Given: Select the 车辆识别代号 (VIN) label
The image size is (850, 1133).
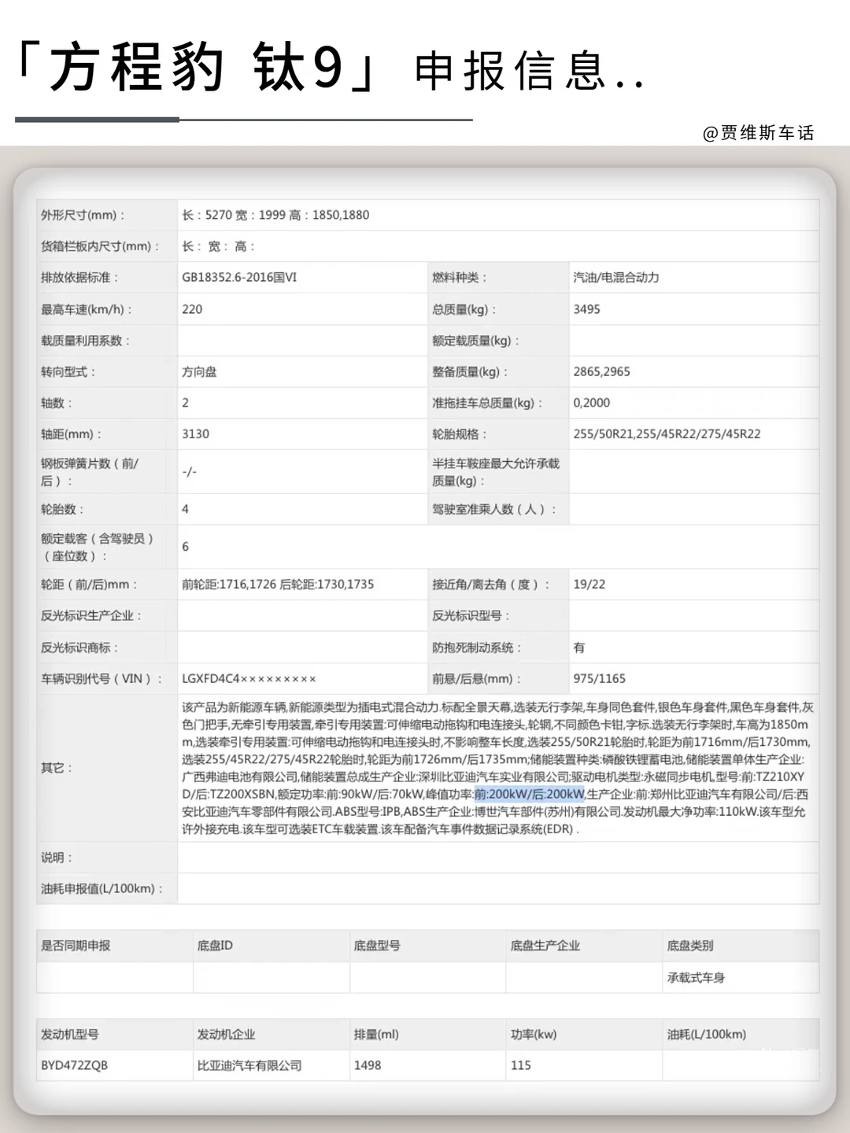Looking at the screenshot, I should [x=102, y=678].
